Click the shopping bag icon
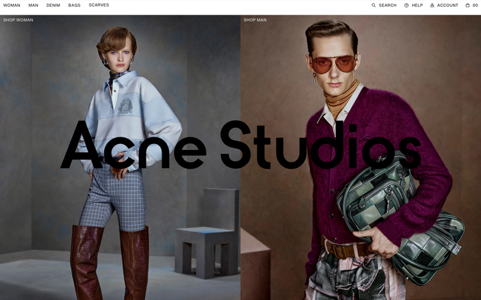Image resolution: width=481 pixels, height=300 pixels. tap(468, 5)
